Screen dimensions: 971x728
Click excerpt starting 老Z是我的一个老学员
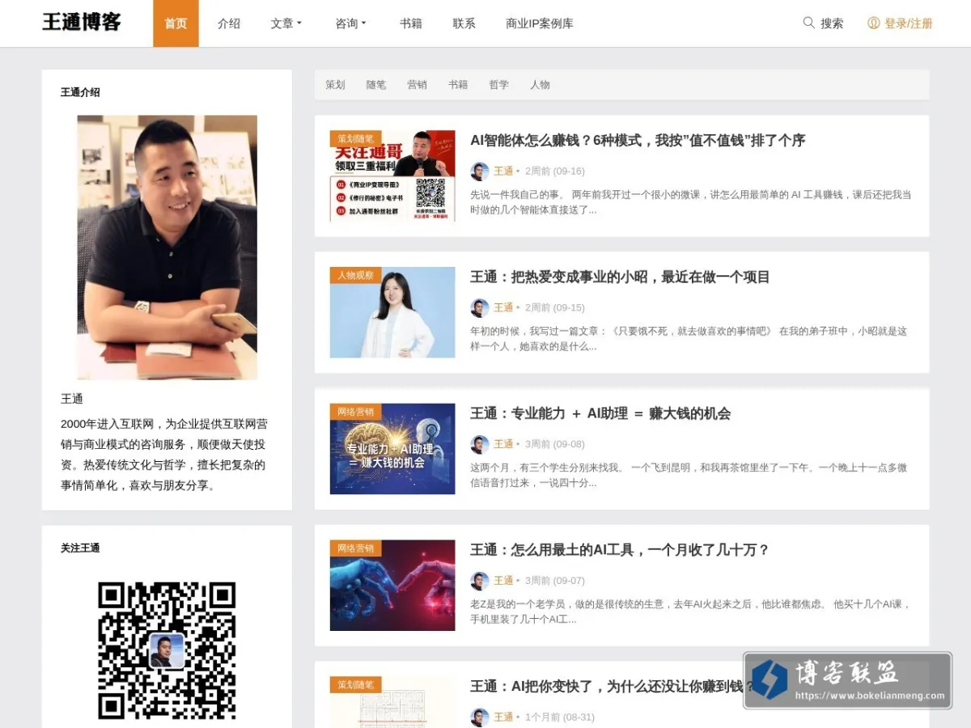point(691,612)
